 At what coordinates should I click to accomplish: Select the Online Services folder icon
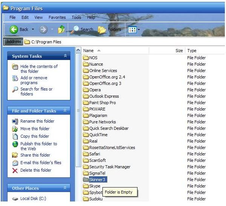pos(86,71)
